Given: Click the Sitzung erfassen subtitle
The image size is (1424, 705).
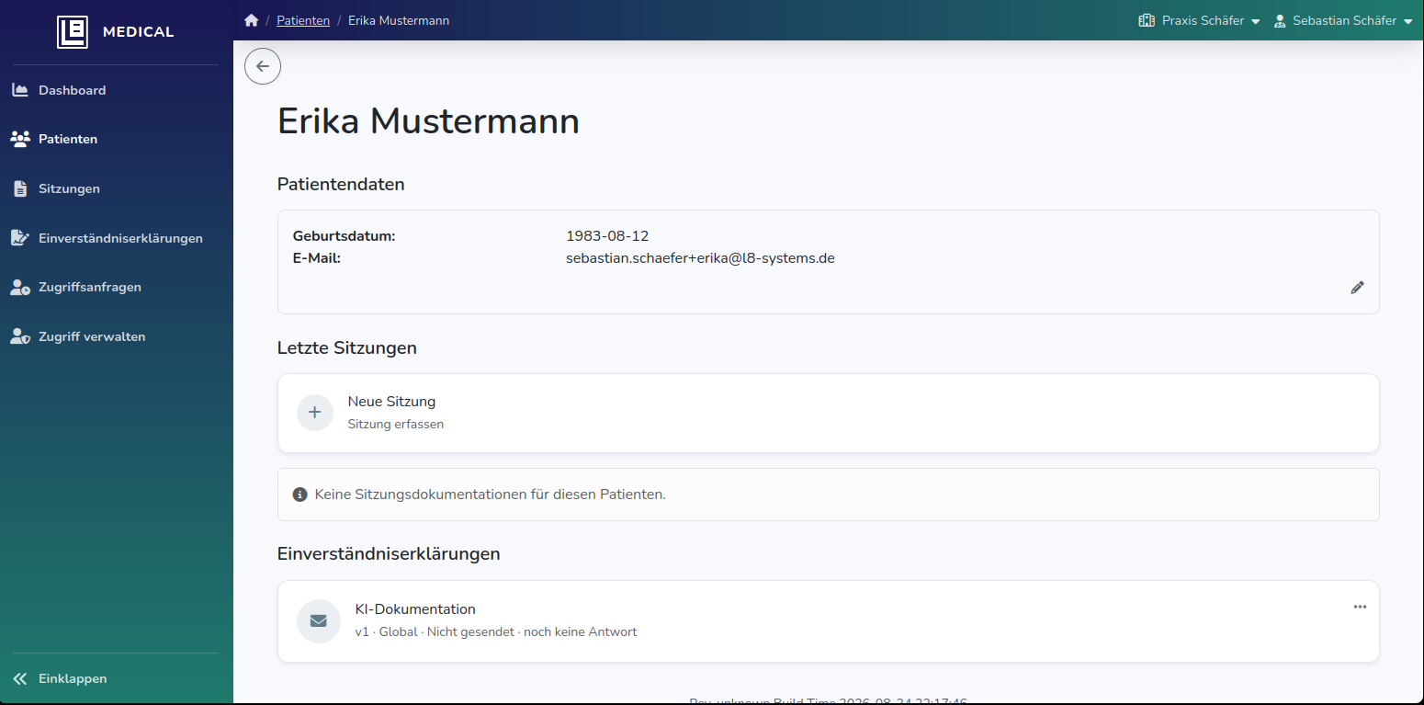Looking at the screenshot, I should [x=395, y=425].
